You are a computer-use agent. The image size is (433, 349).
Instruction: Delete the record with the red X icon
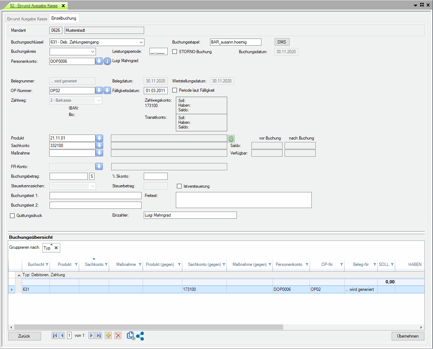(118, 335)
